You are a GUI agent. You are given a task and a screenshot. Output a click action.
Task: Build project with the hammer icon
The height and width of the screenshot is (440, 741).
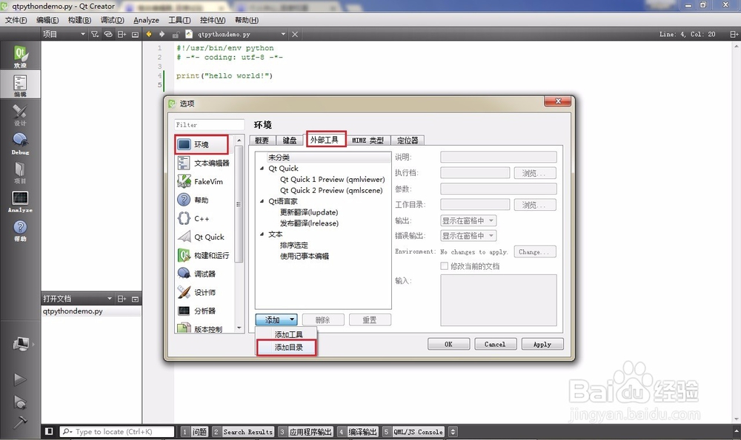(x=20, y=422)
